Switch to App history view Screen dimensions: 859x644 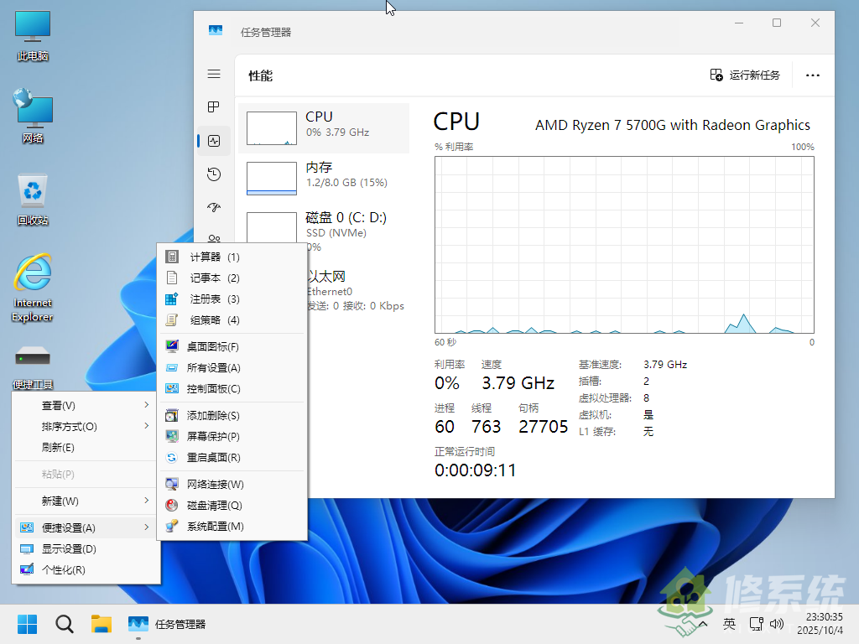214,174
